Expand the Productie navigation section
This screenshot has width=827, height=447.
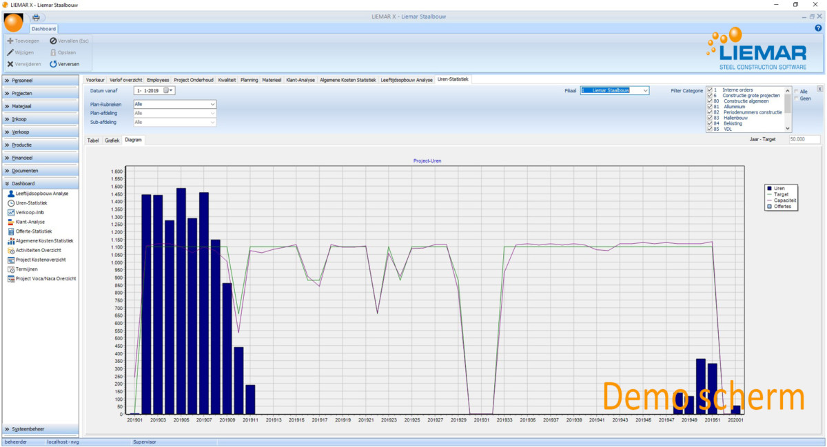pyautogui.click(x=40, y=145)
